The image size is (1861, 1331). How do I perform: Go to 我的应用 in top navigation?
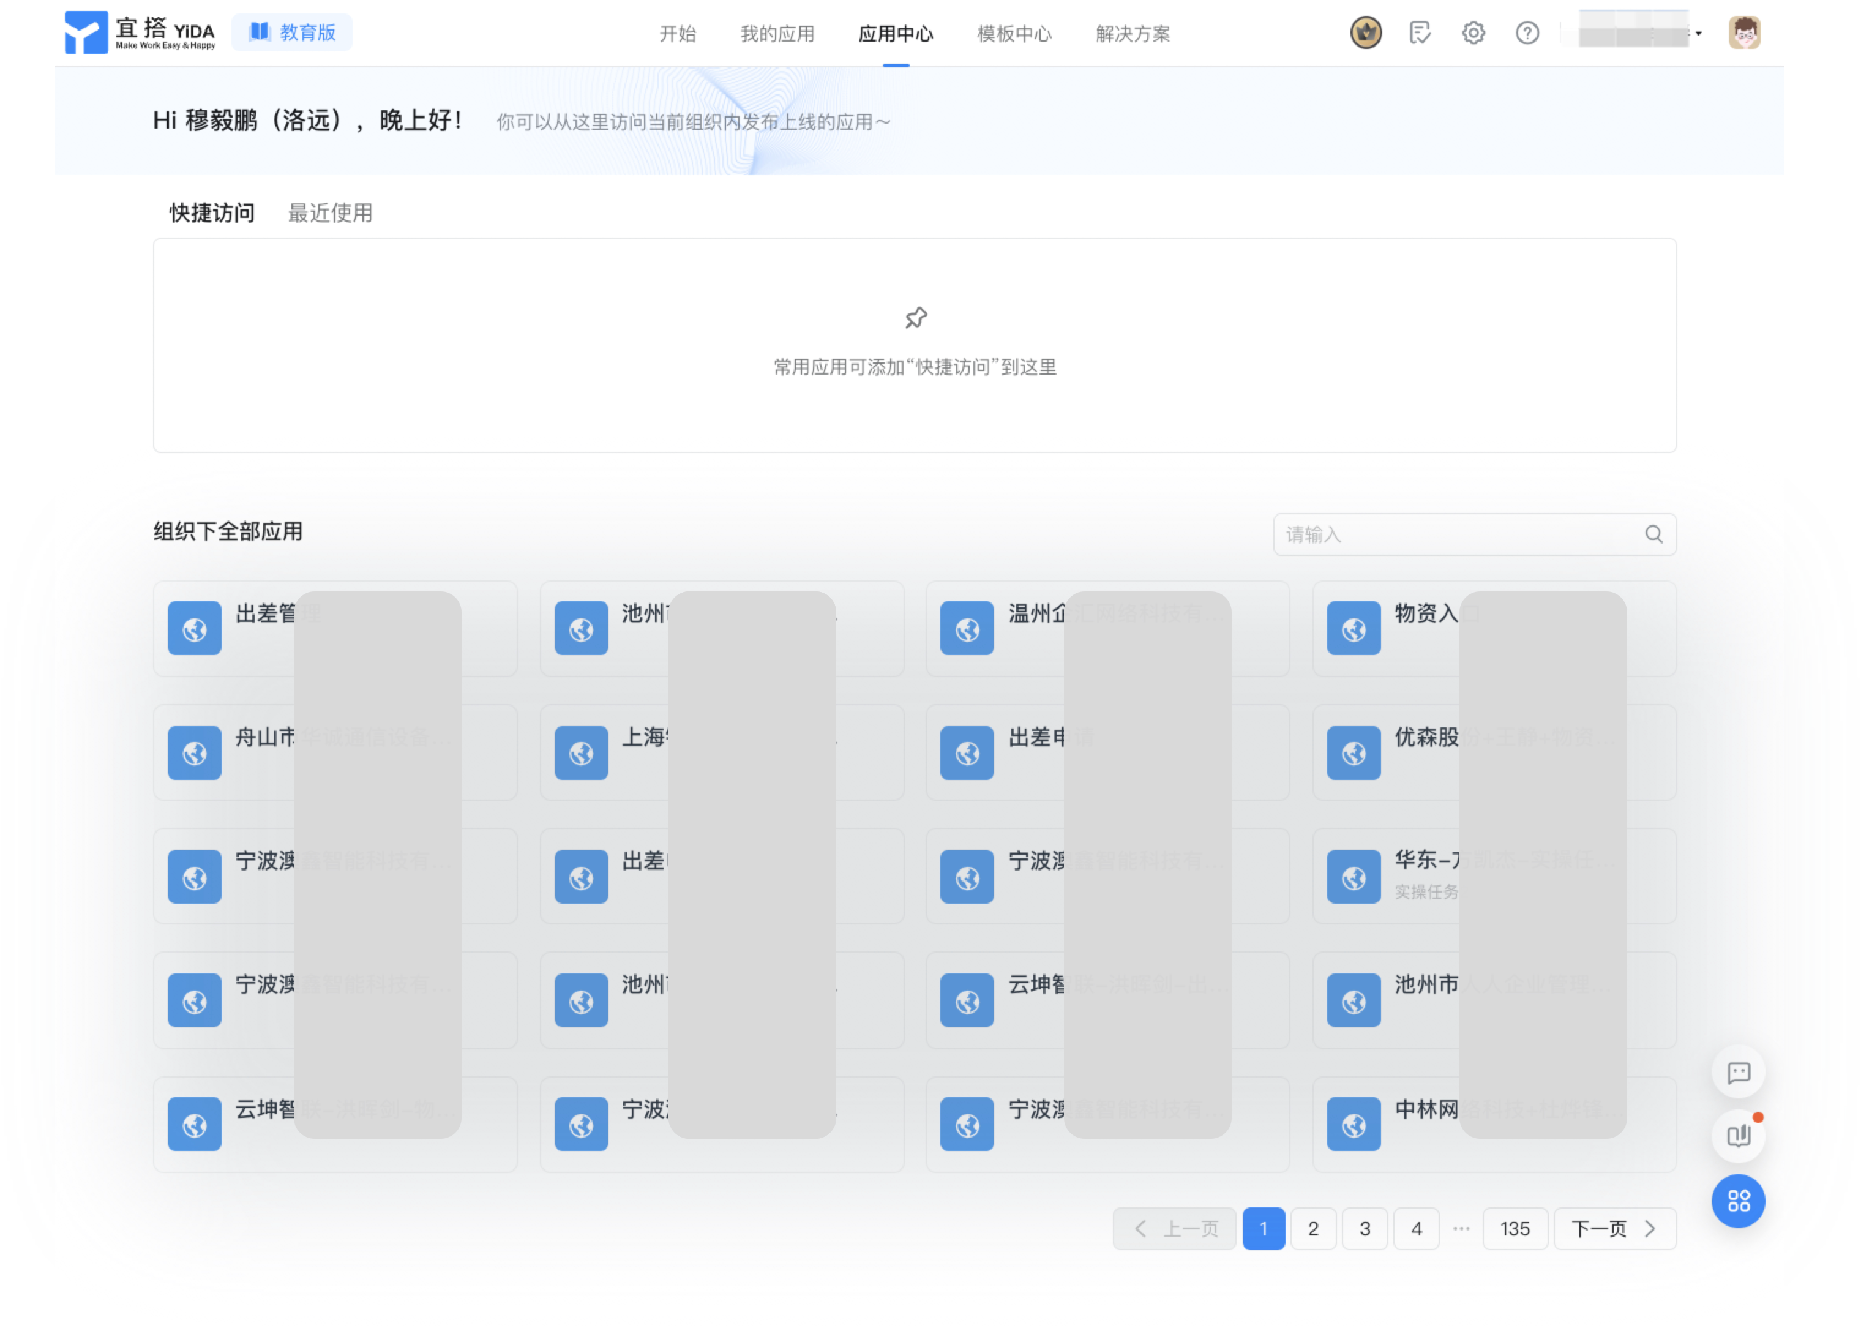(777, 34)
